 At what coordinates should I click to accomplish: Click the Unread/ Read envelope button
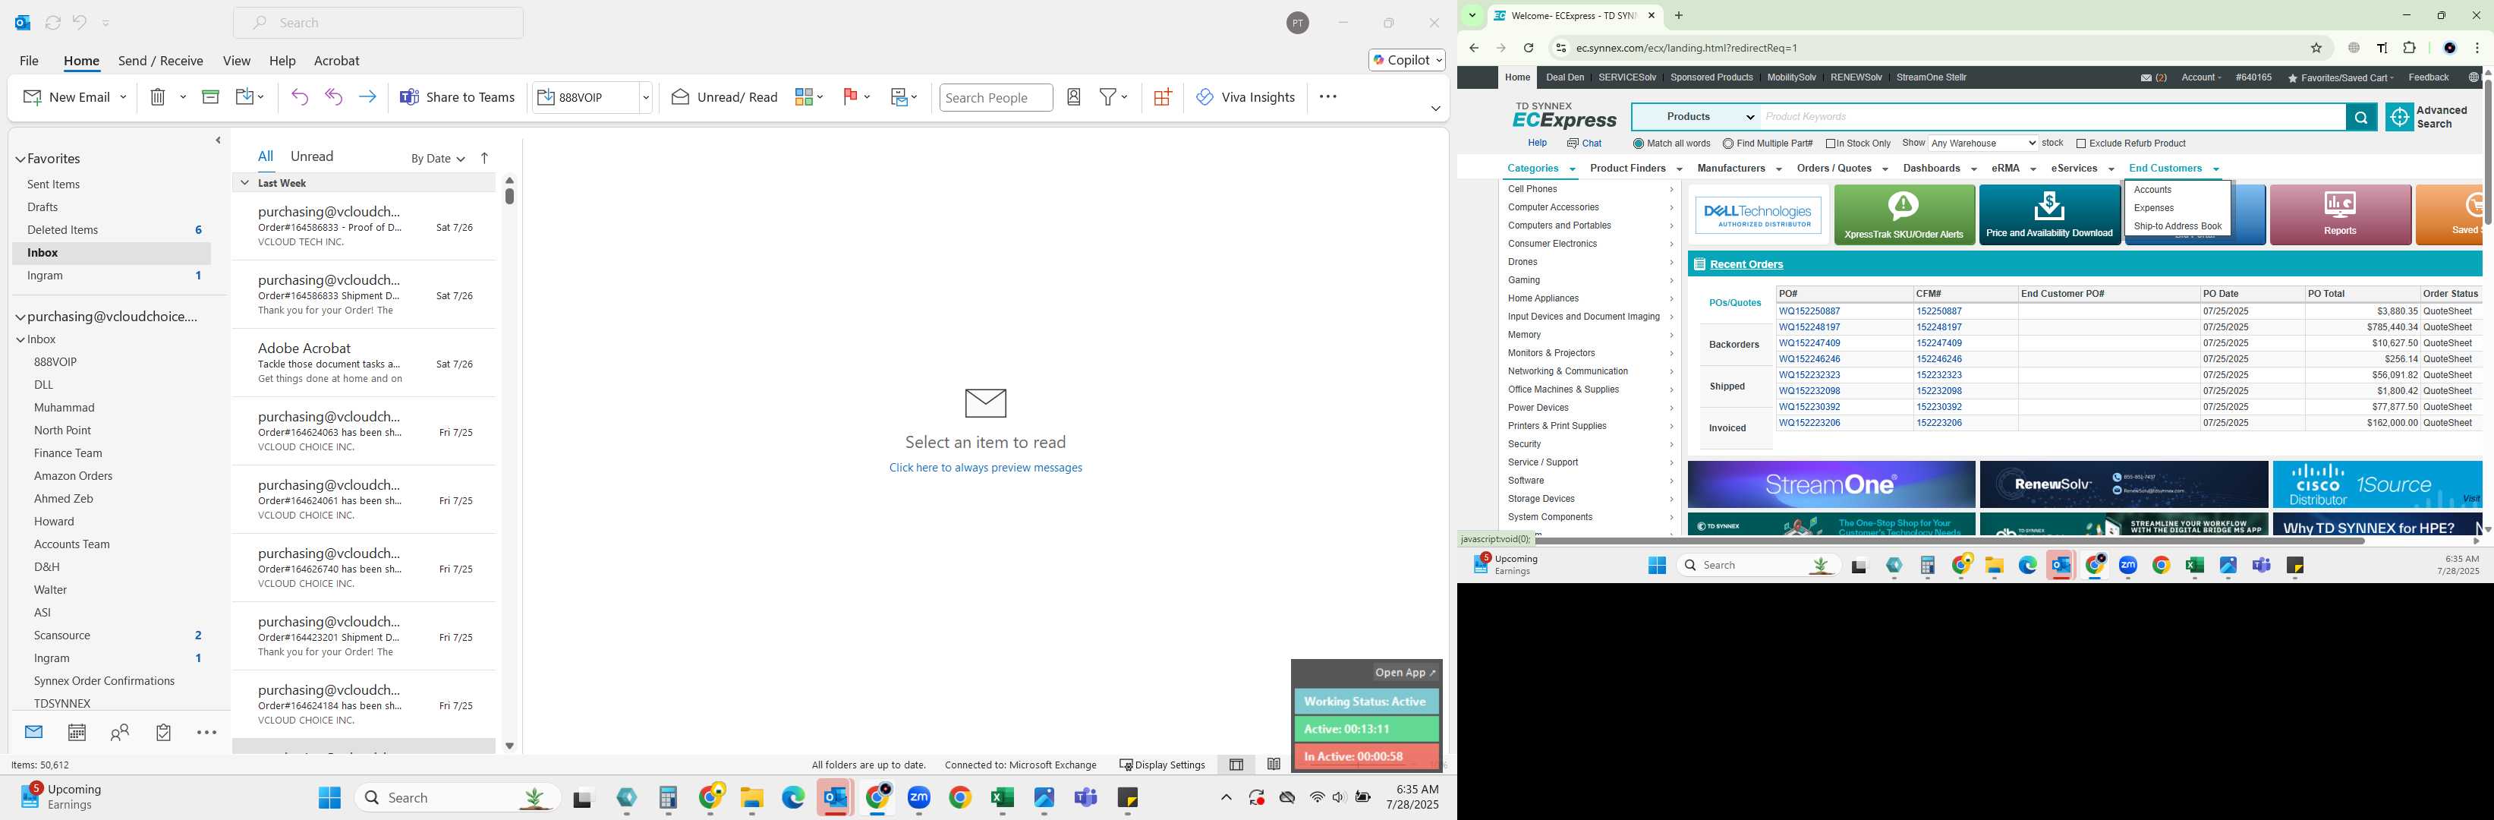tap(724, 97)
